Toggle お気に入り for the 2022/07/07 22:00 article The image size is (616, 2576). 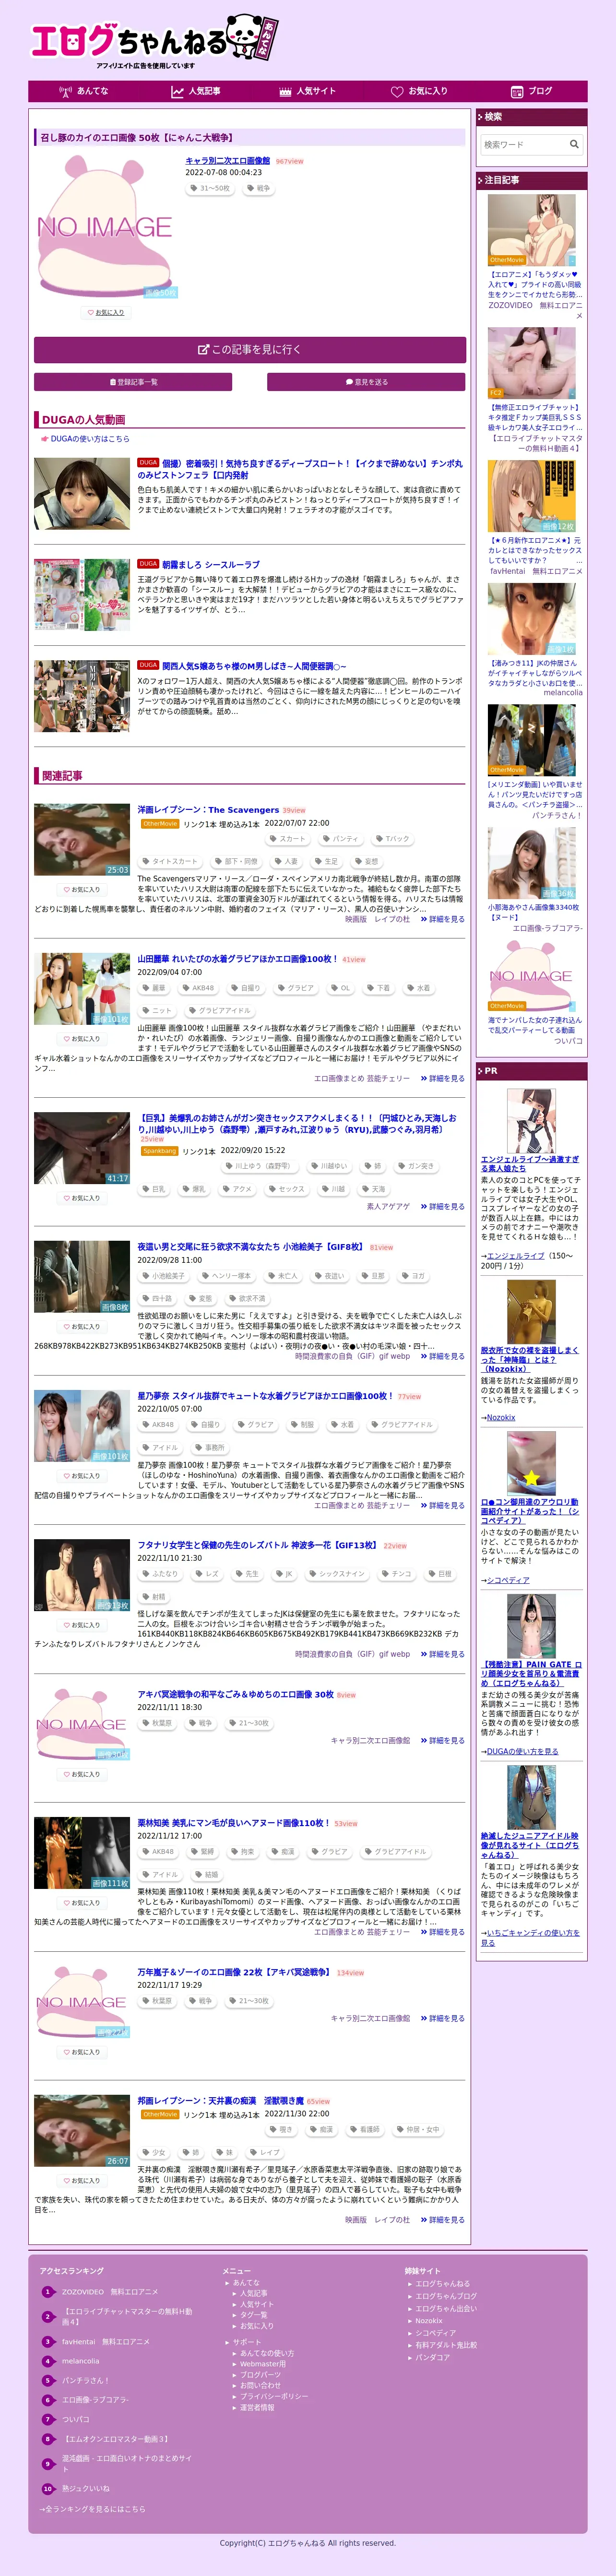coord(82,889)
